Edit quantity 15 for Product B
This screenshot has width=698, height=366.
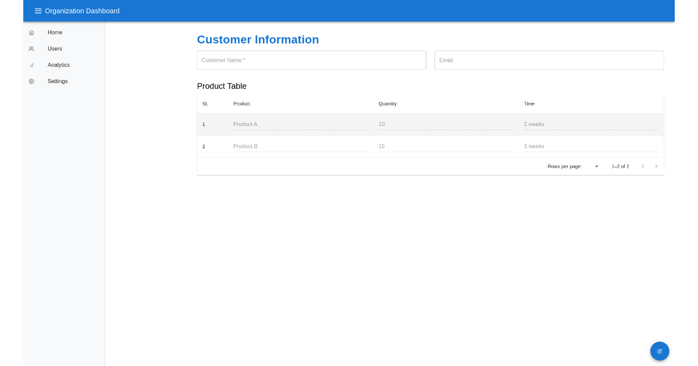point(445,146)
